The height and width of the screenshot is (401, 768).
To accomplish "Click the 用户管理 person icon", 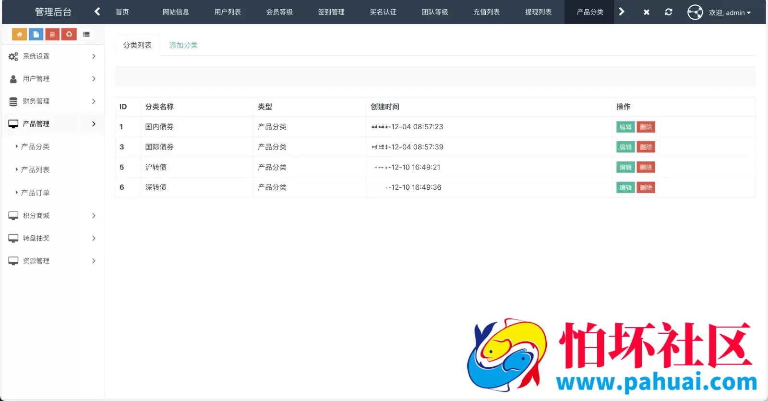I will tap(13, 79).
